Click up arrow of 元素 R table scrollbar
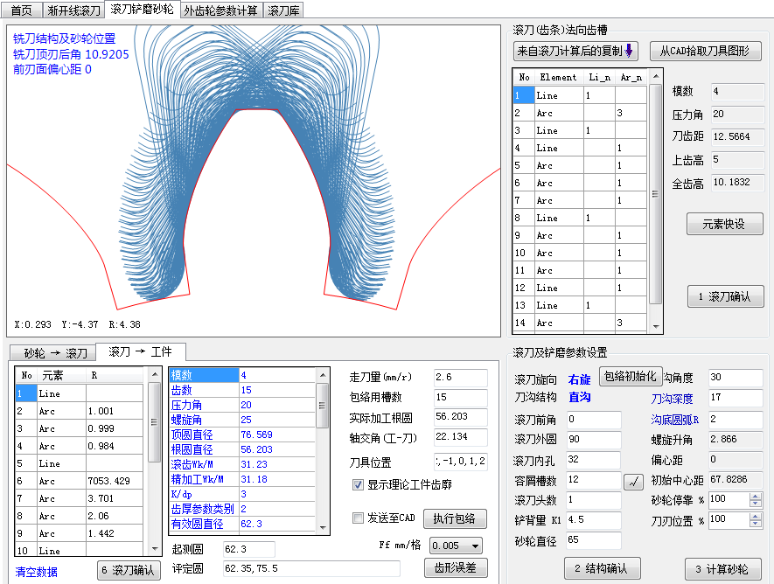774x584 pixels. (x=155, y=374)
